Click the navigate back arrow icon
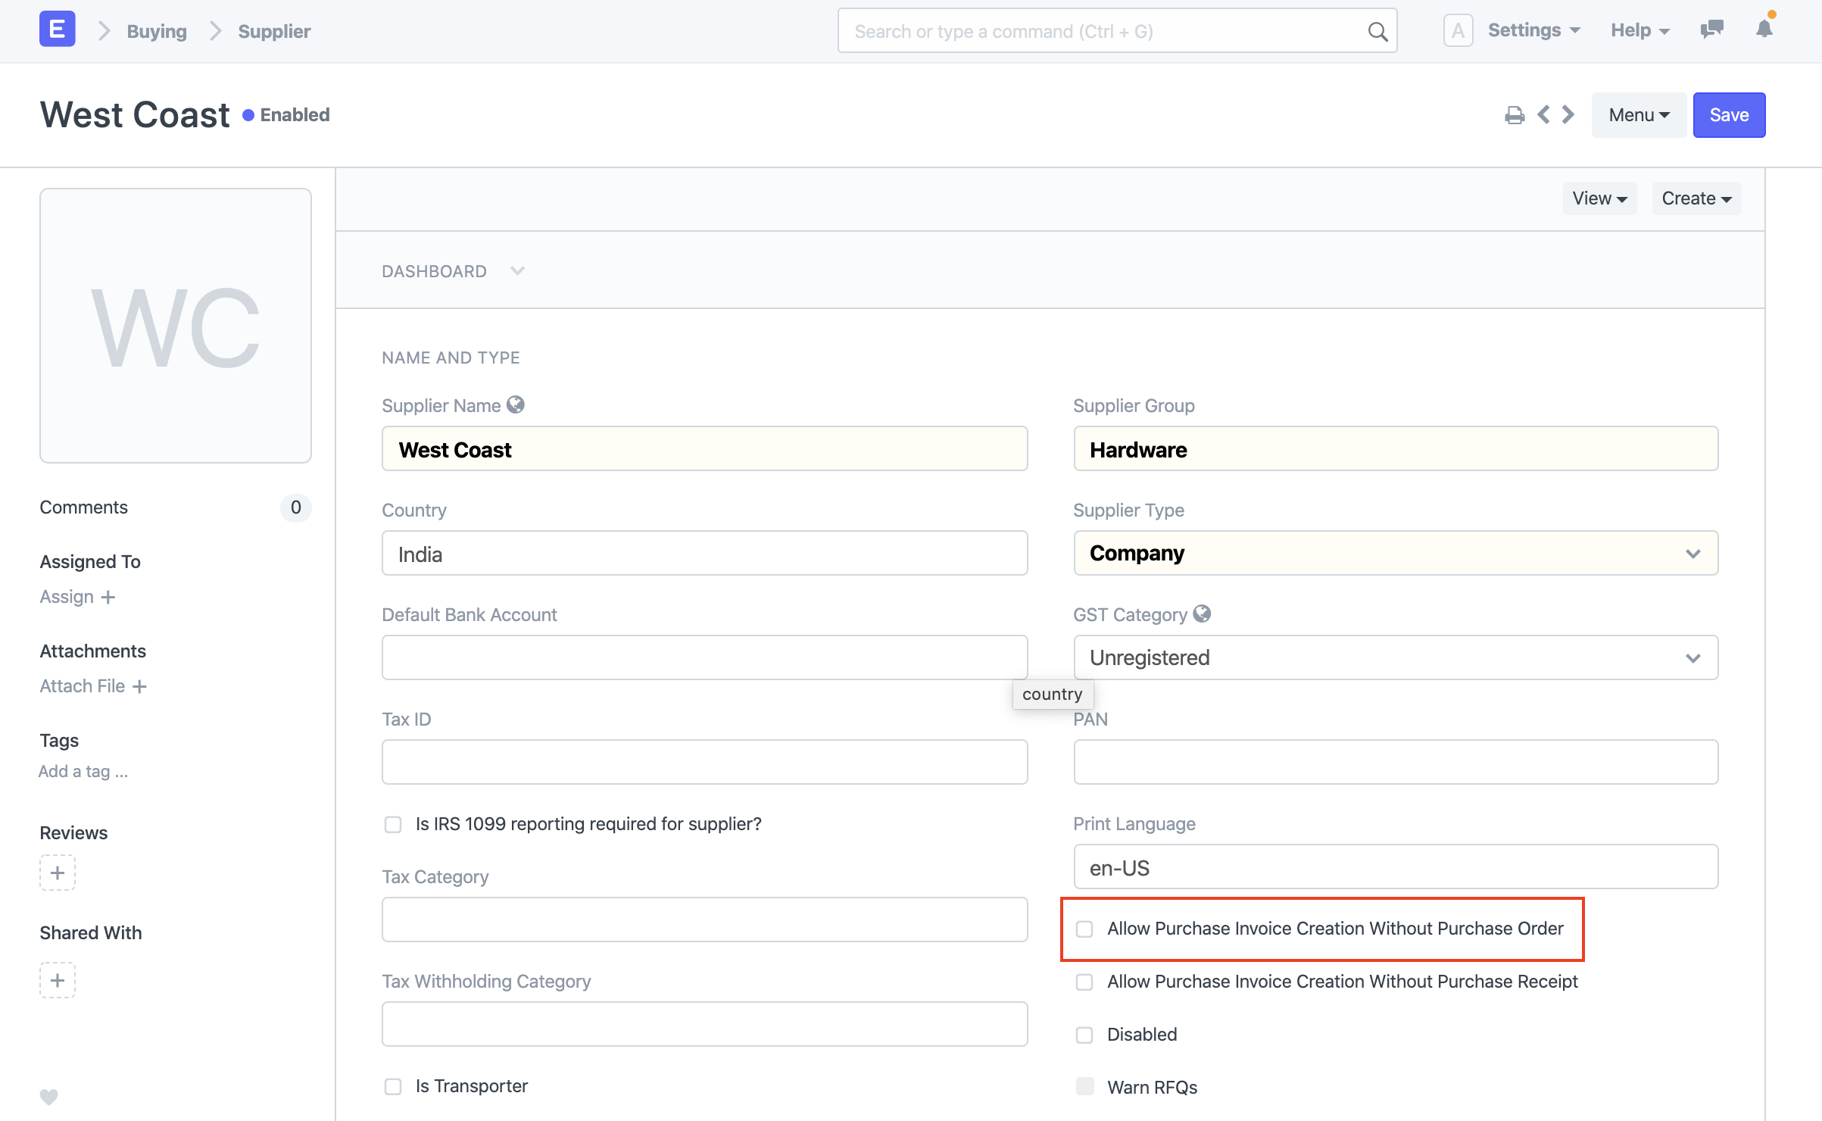The height and width of the screenshot is (1121, 1822). 1543,114
